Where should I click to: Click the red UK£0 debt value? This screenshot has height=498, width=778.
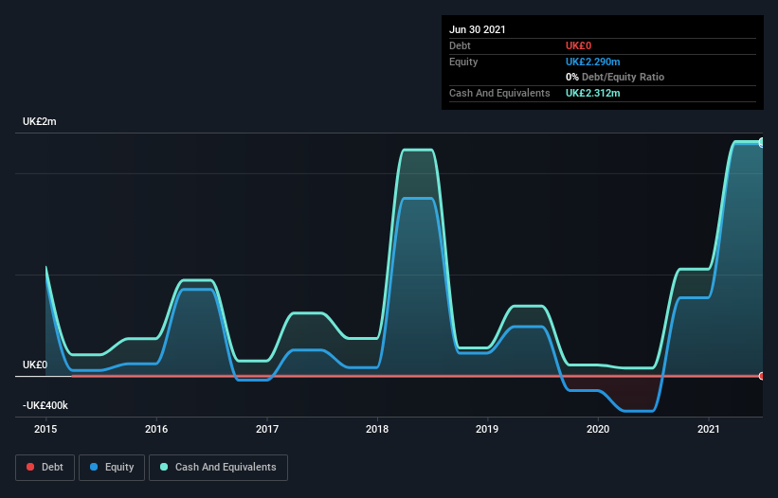(579, 45)
